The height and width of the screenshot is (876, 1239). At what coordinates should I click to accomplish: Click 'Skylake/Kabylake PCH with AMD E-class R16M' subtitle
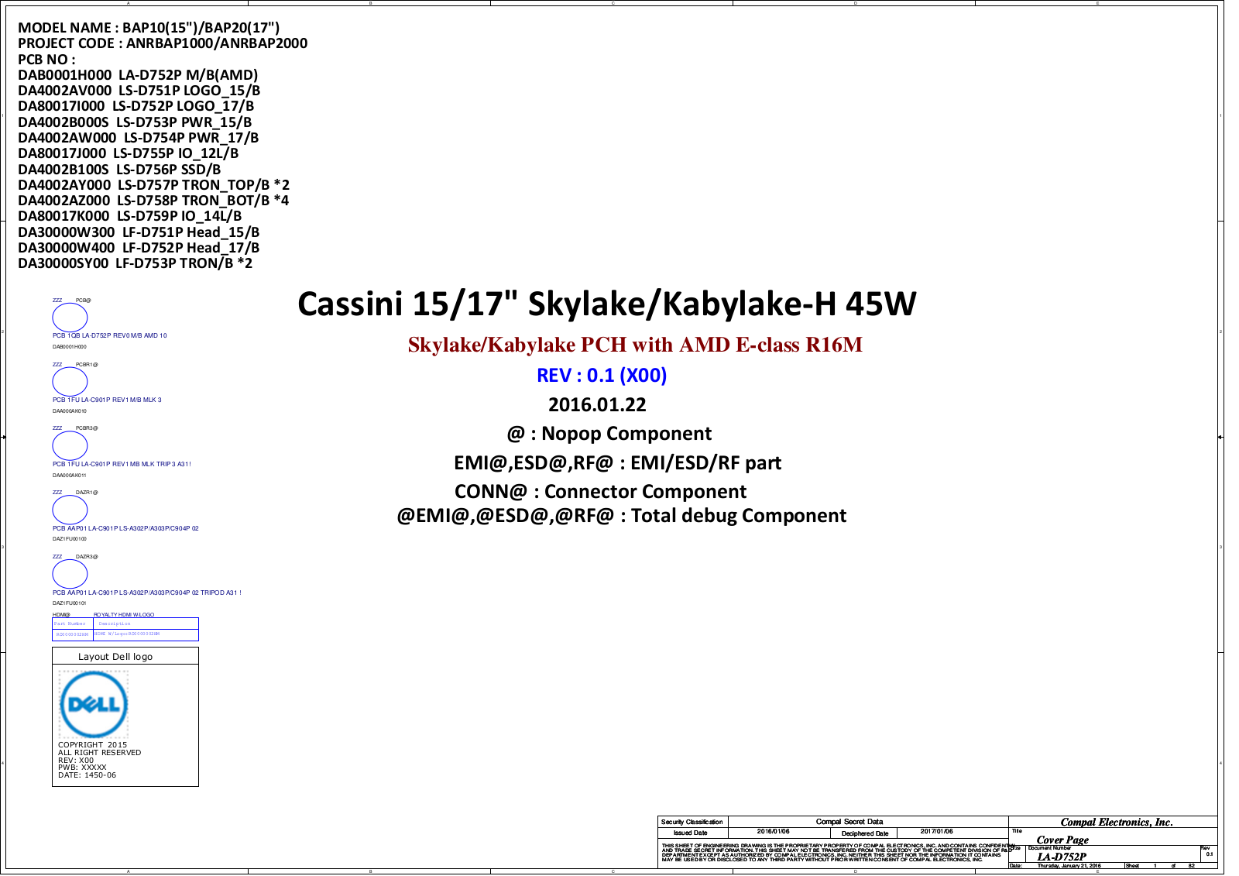point(635,345)
